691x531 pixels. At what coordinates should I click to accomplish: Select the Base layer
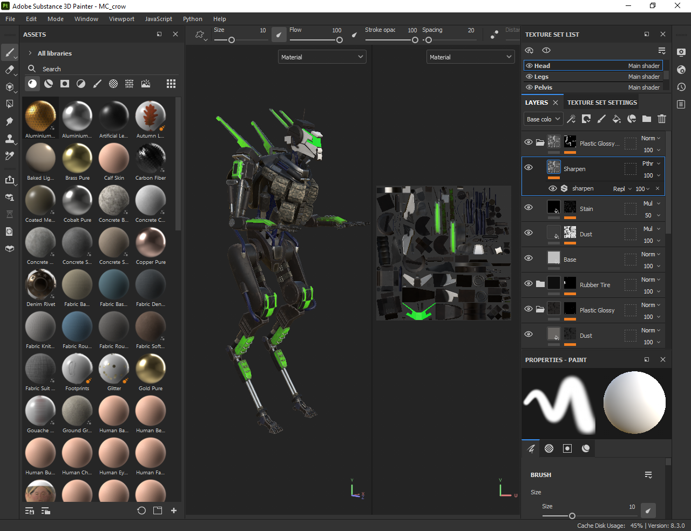[570, 260]
